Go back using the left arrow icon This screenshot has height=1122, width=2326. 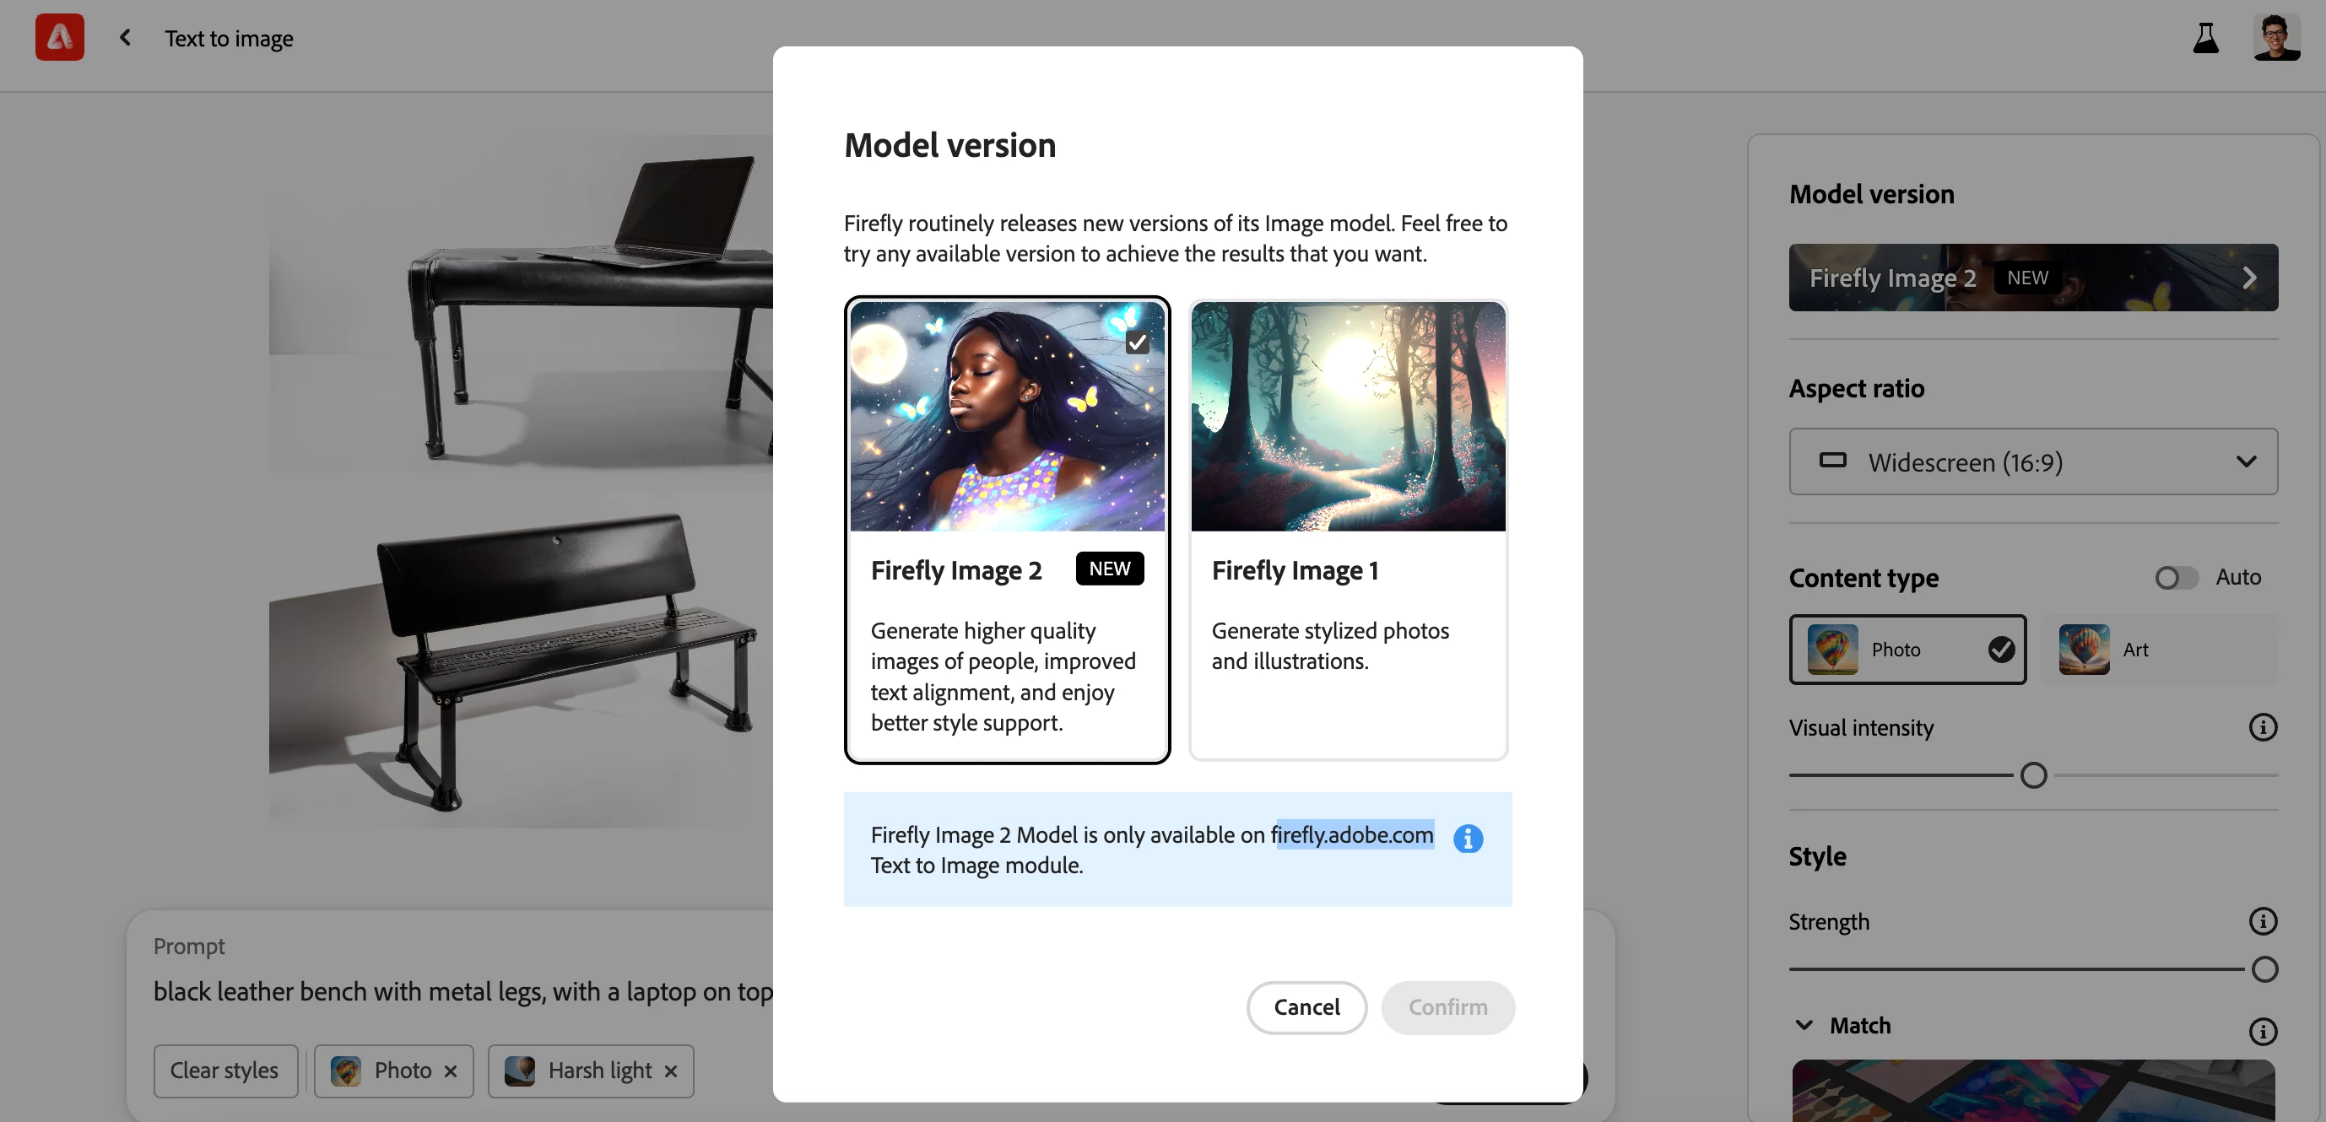pos(126,37)
